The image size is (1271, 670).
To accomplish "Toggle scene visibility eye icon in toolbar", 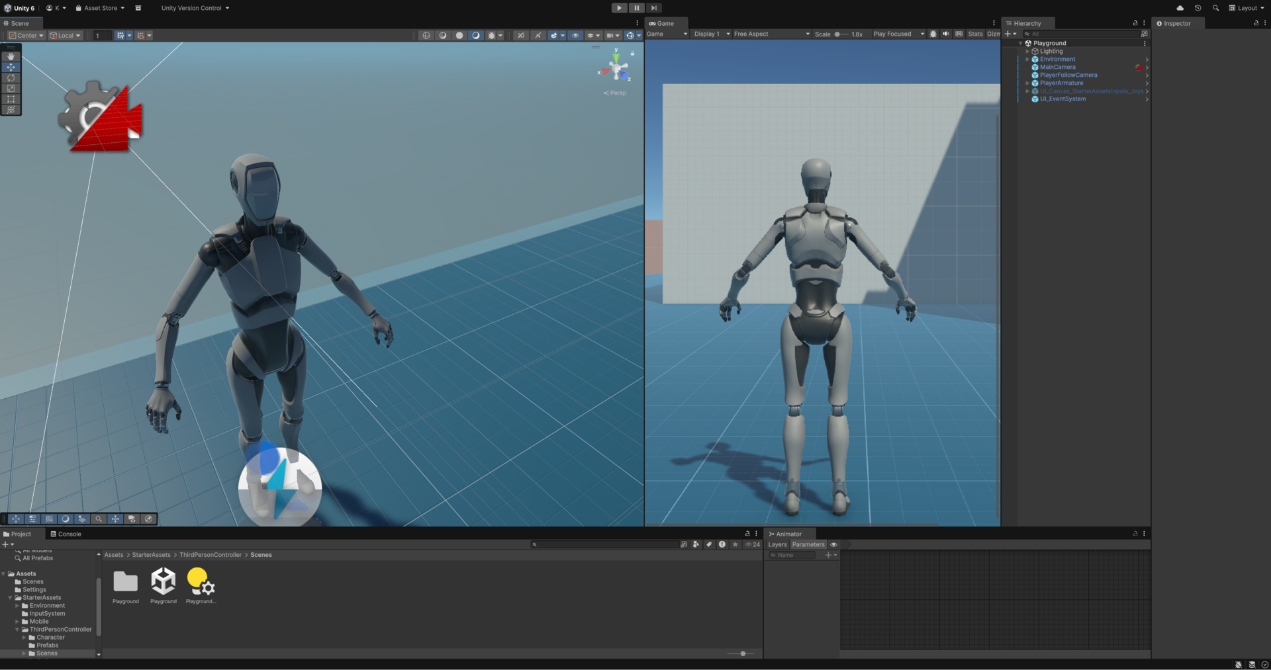I will (575, 36).
